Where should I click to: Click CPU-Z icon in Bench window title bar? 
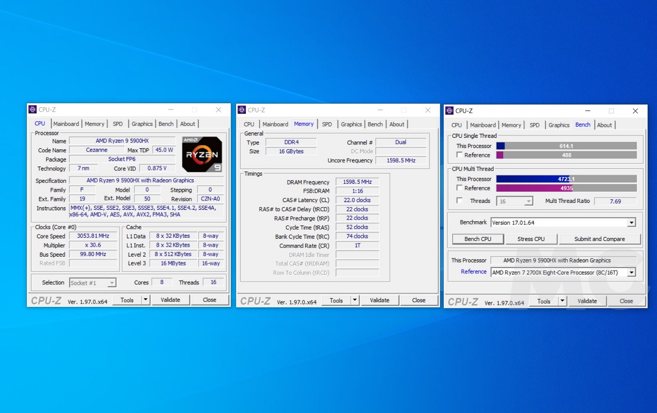(x=450, y=111)
